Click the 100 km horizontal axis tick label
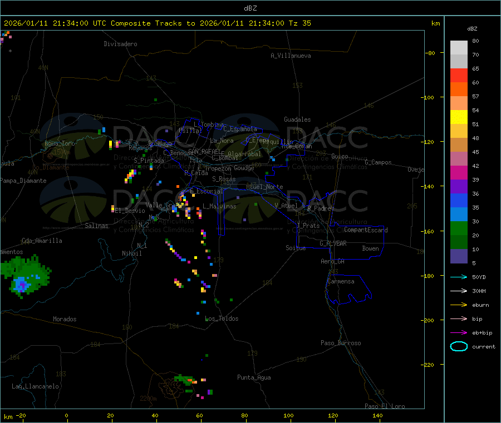This screenshot has height=423, width=501. click(x=288, y=415)
